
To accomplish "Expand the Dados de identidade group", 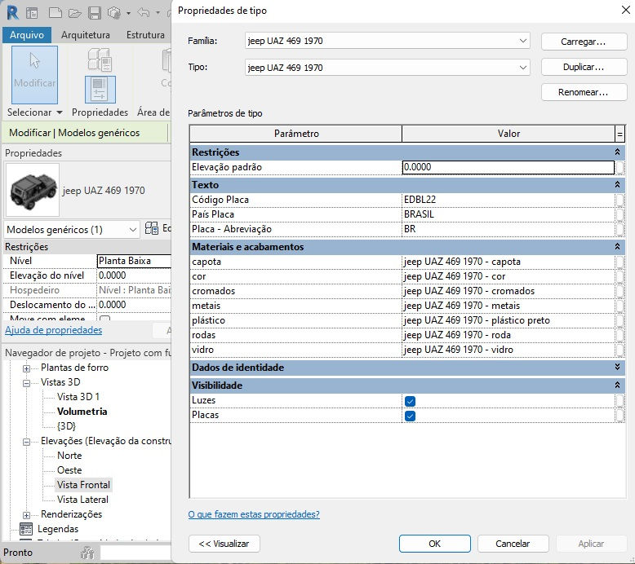I will point(617,367).
